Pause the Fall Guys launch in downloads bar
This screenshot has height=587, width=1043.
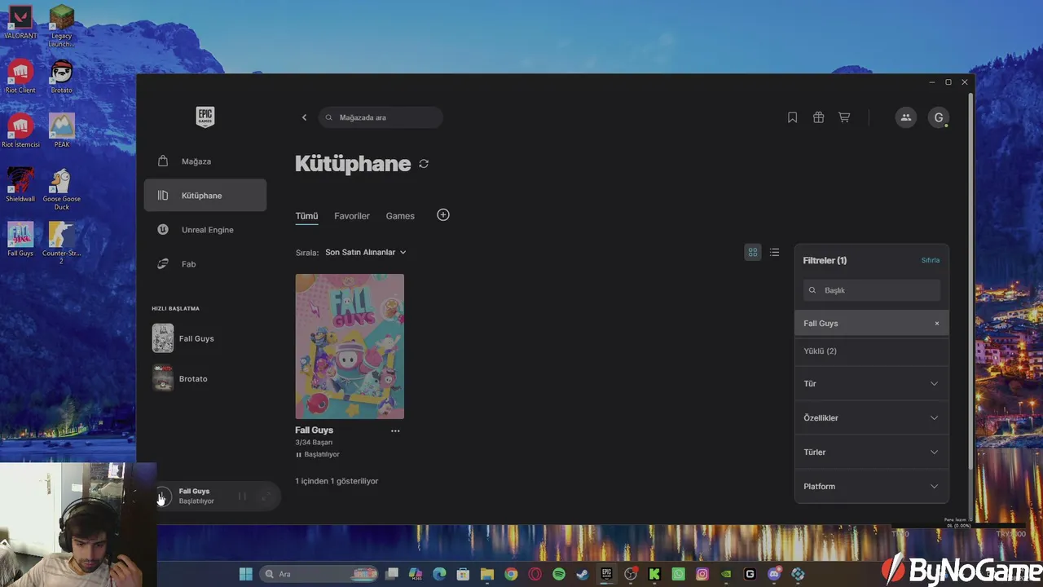[242, 497]
